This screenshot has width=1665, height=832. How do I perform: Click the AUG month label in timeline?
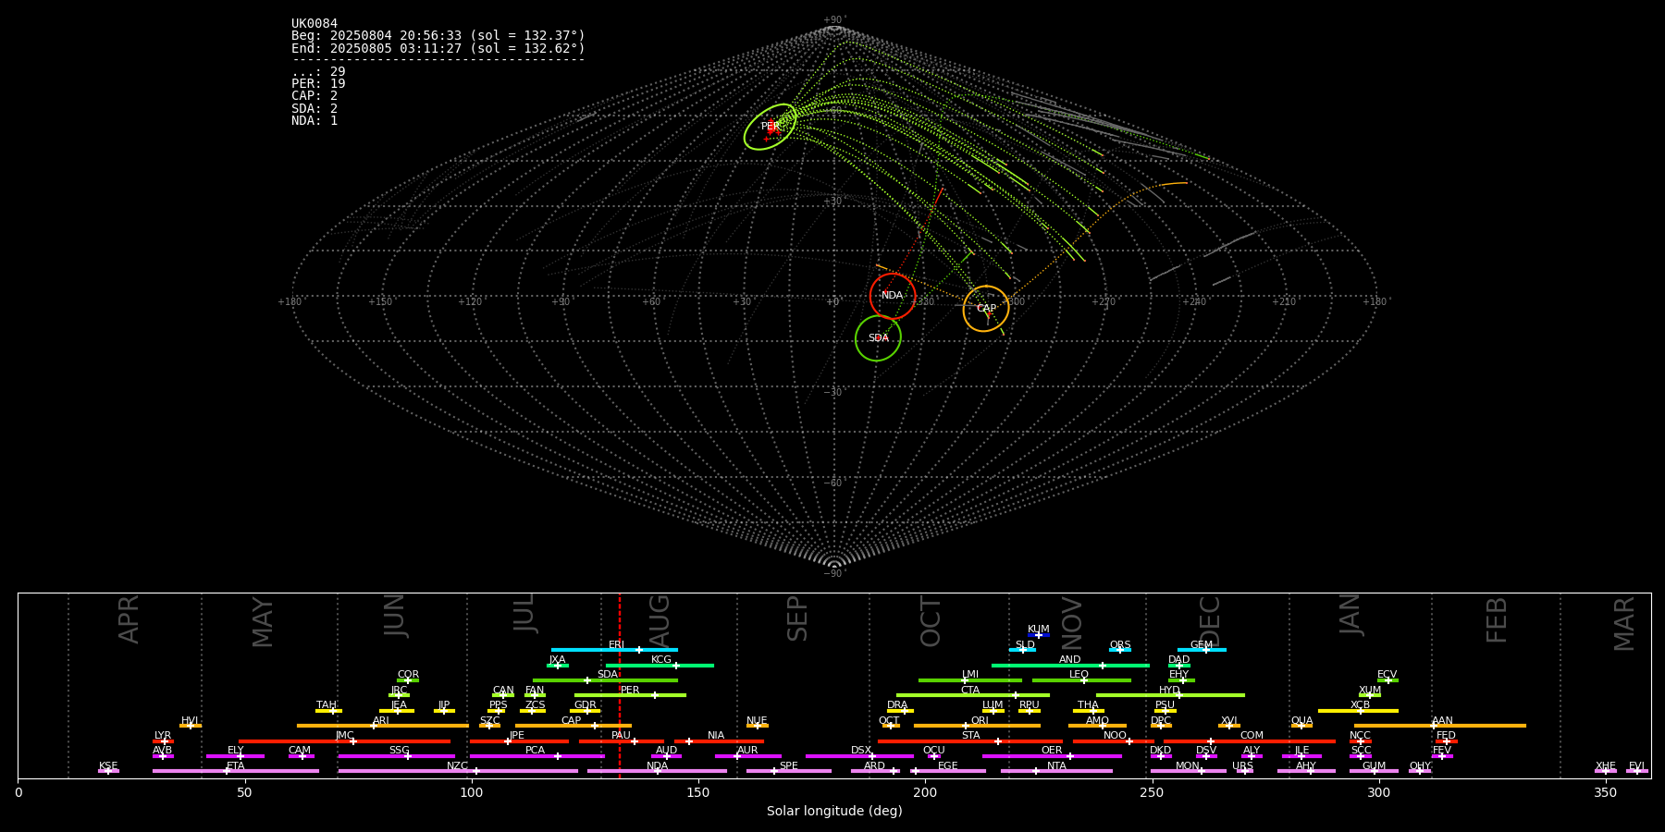tap(660, 621)
